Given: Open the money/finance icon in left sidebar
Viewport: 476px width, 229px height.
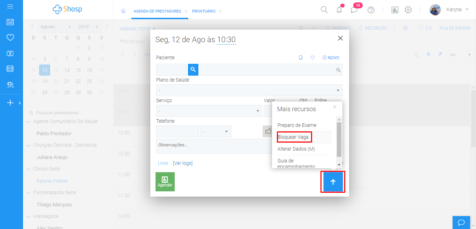Looking at the screenshot, I should (x=10, y=53).
